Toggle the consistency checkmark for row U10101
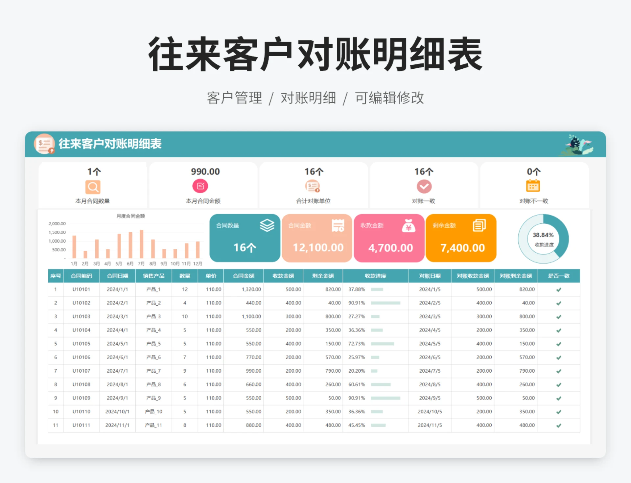631x483 pixels. click(x=559, y=289)
